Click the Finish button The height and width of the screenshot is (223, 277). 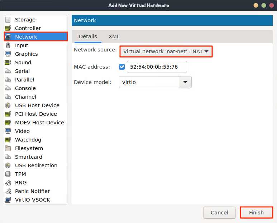click(x=256, y=213)
